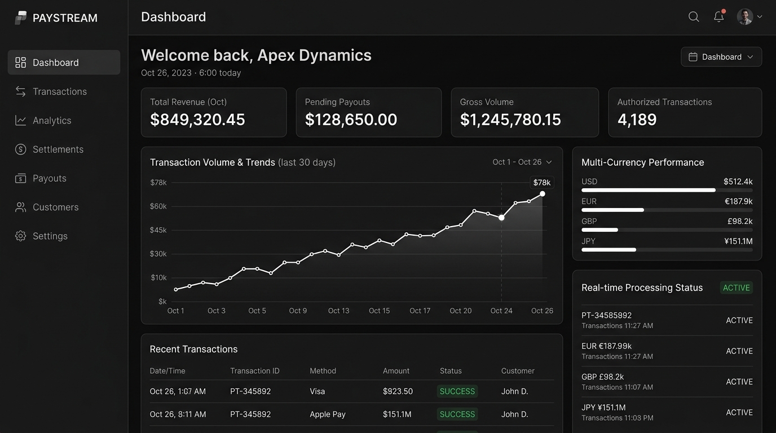Image resolution: width=776 pixels, height=433 pixels.
Task: Click the $78k peak data point
Action: [542, 194]
